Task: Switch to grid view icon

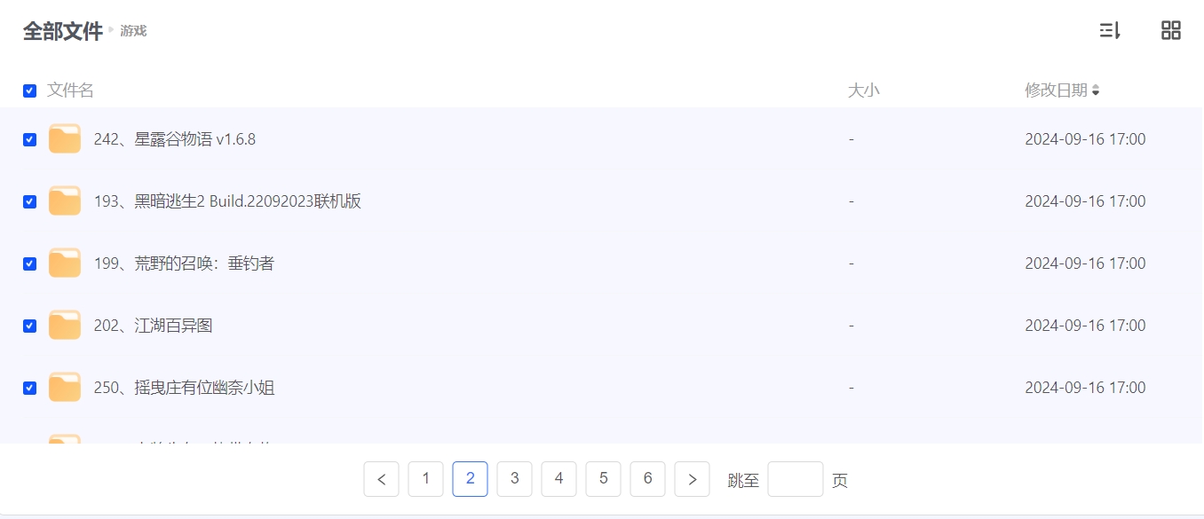Action: tap(1171, 31)
